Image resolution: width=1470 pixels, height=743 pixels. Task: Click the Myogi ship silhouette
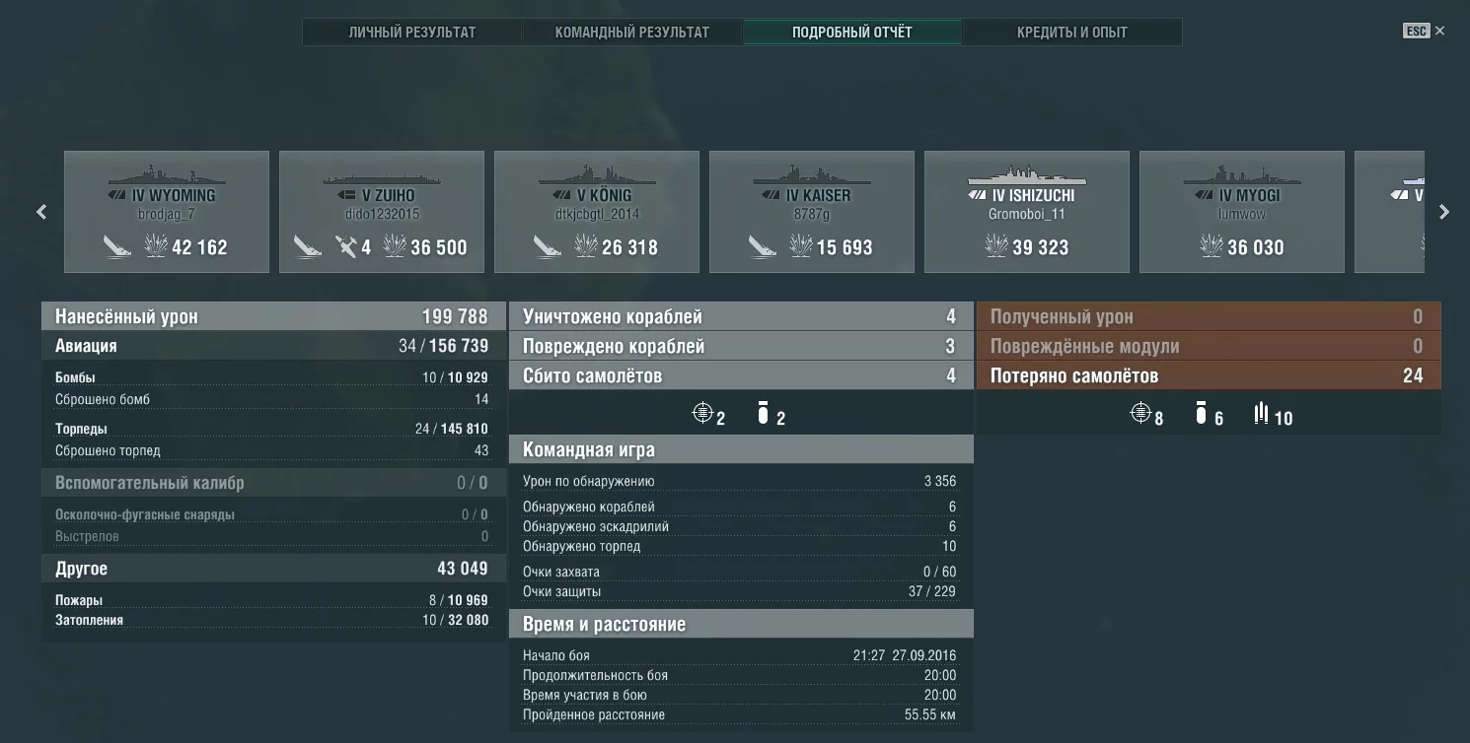[x=1242, y=176]
